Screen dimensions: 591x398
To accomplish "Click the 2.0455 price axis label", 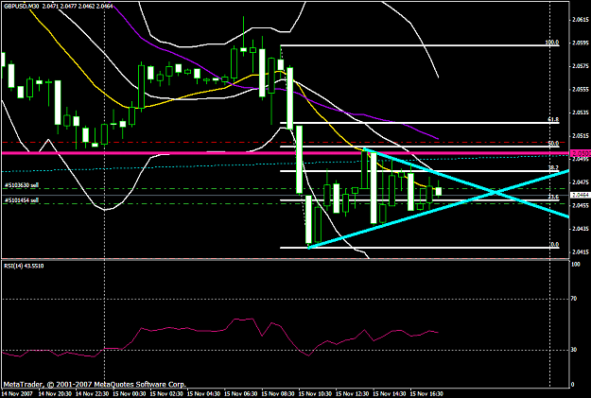I will tap(581, 205).
